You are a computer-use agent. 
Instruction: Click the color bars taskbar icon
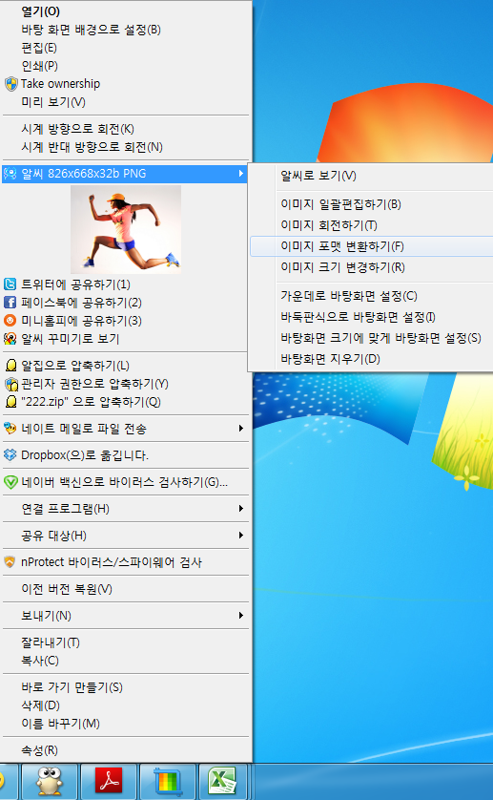(167, 781)
